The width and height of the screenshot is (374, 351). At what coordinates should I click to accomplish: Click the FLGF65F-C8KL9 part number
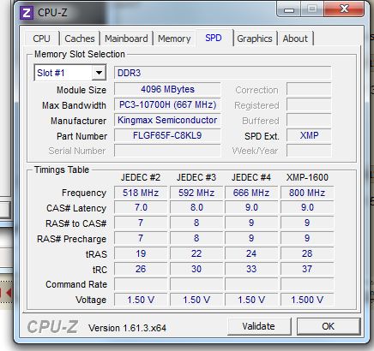(167, 135)
